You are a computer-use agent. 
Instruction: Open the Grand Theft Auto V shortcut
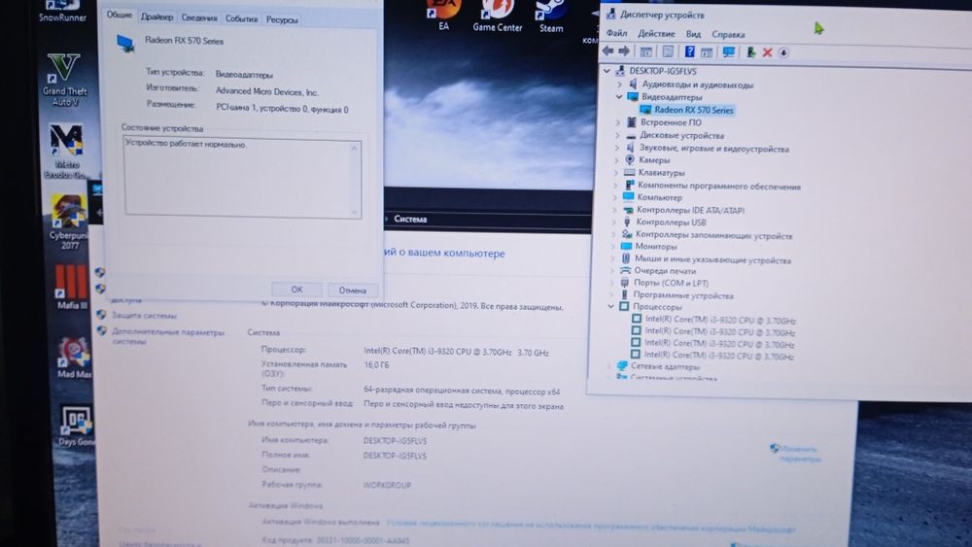(x=64, y=81)
